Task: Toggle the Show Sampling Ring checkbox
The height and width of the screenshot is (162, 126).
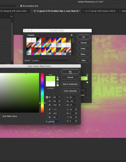Action: click(21, 6)
